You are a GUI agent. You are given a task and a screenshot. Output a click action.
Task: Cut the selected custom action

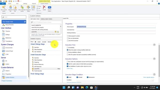[x=38, y=8]
